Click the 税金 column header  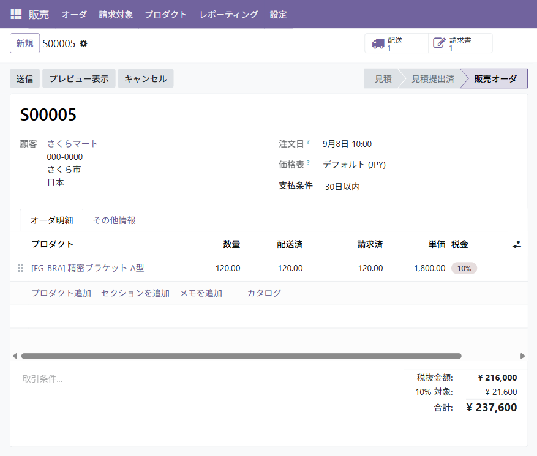click(x=460, y=244)
